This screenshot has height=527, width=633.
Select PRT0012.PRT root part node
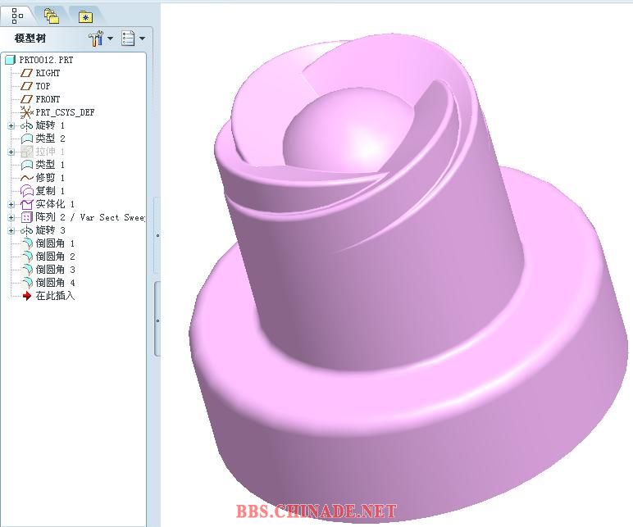(46, 60)
